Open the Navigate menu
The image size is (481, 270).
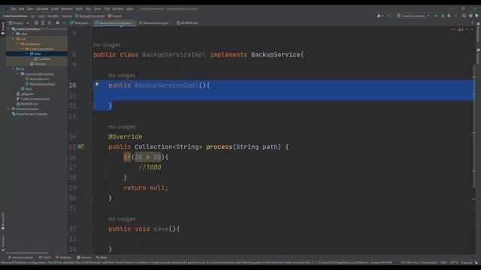point(42,9)
